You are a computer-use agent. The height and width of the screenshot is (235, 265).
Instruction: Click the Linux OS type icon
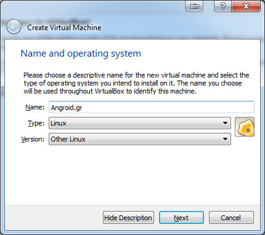[245, 127]
